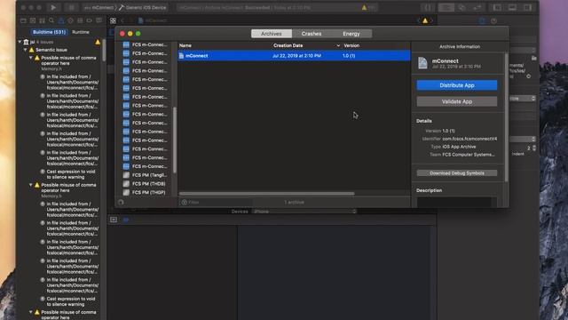Viewport: 568px width, 320px height.
Task: Show the Quick Help inspector icon
Action: pyautogui.click(x=493, y=20)
